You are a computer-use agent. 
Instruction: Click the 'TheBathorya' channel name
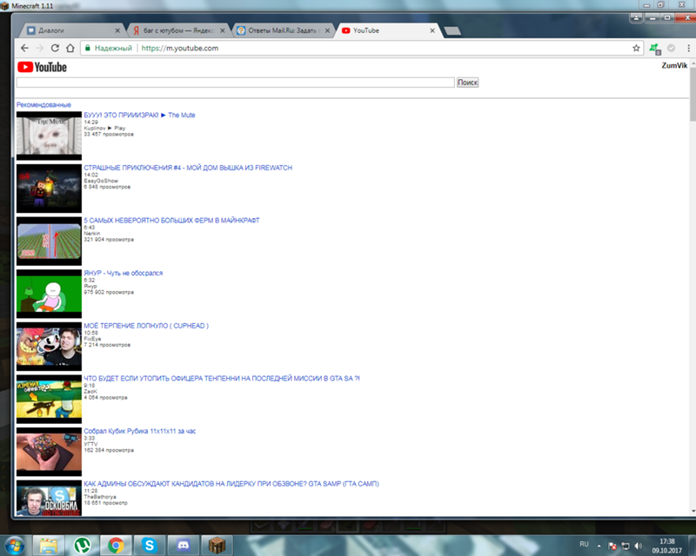(x=100, y=497)
